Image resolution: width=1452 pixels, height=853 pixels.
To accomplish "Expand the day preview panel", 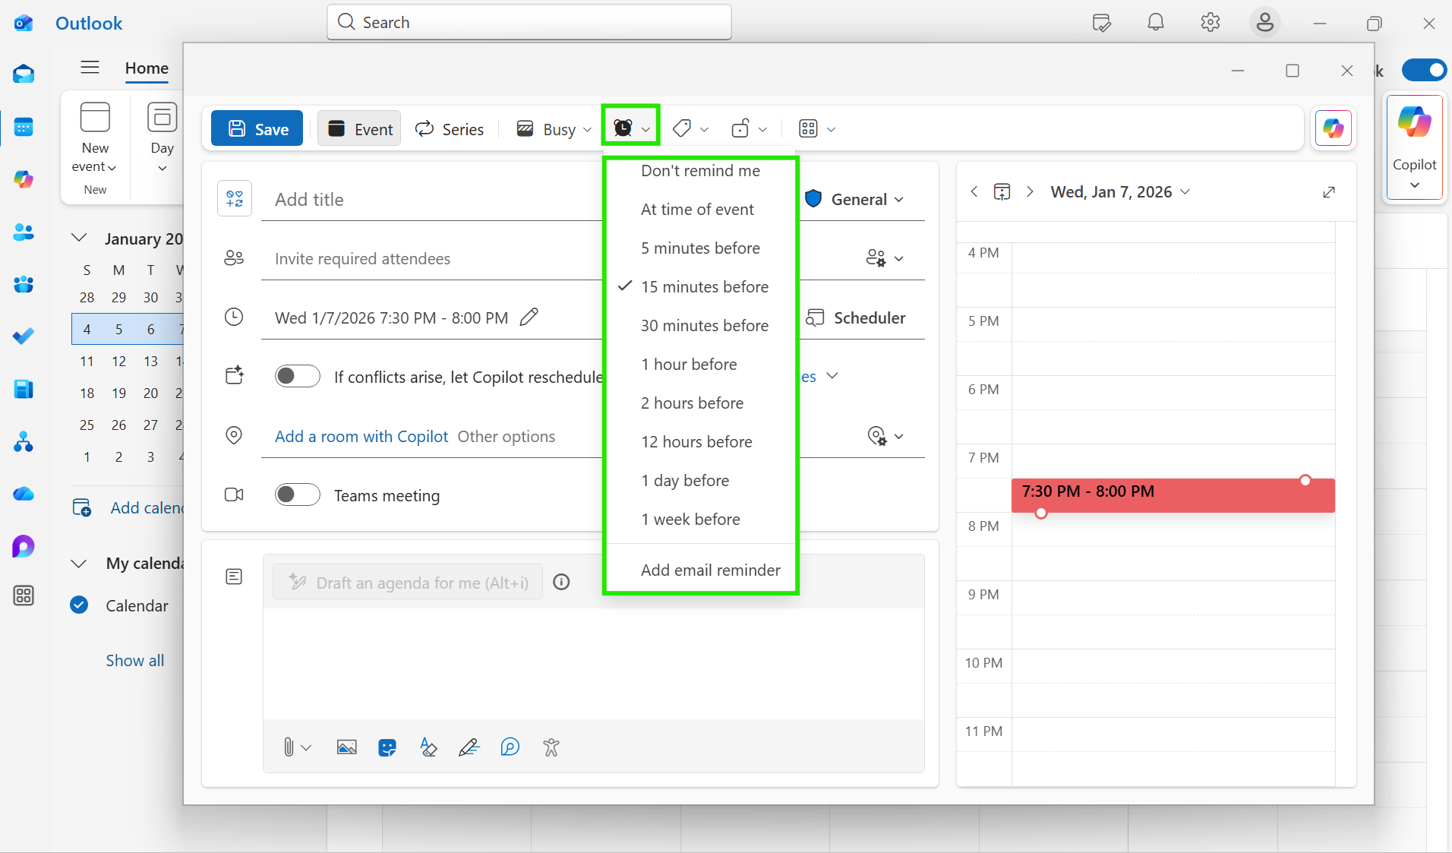I will coord(1329,192).
